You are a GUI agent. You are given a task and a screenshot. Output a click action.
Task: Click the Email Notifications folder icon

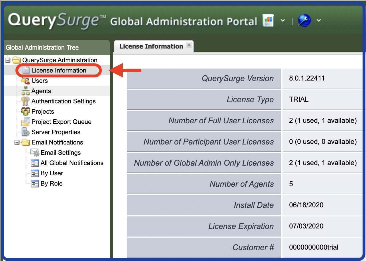(26, 142)
